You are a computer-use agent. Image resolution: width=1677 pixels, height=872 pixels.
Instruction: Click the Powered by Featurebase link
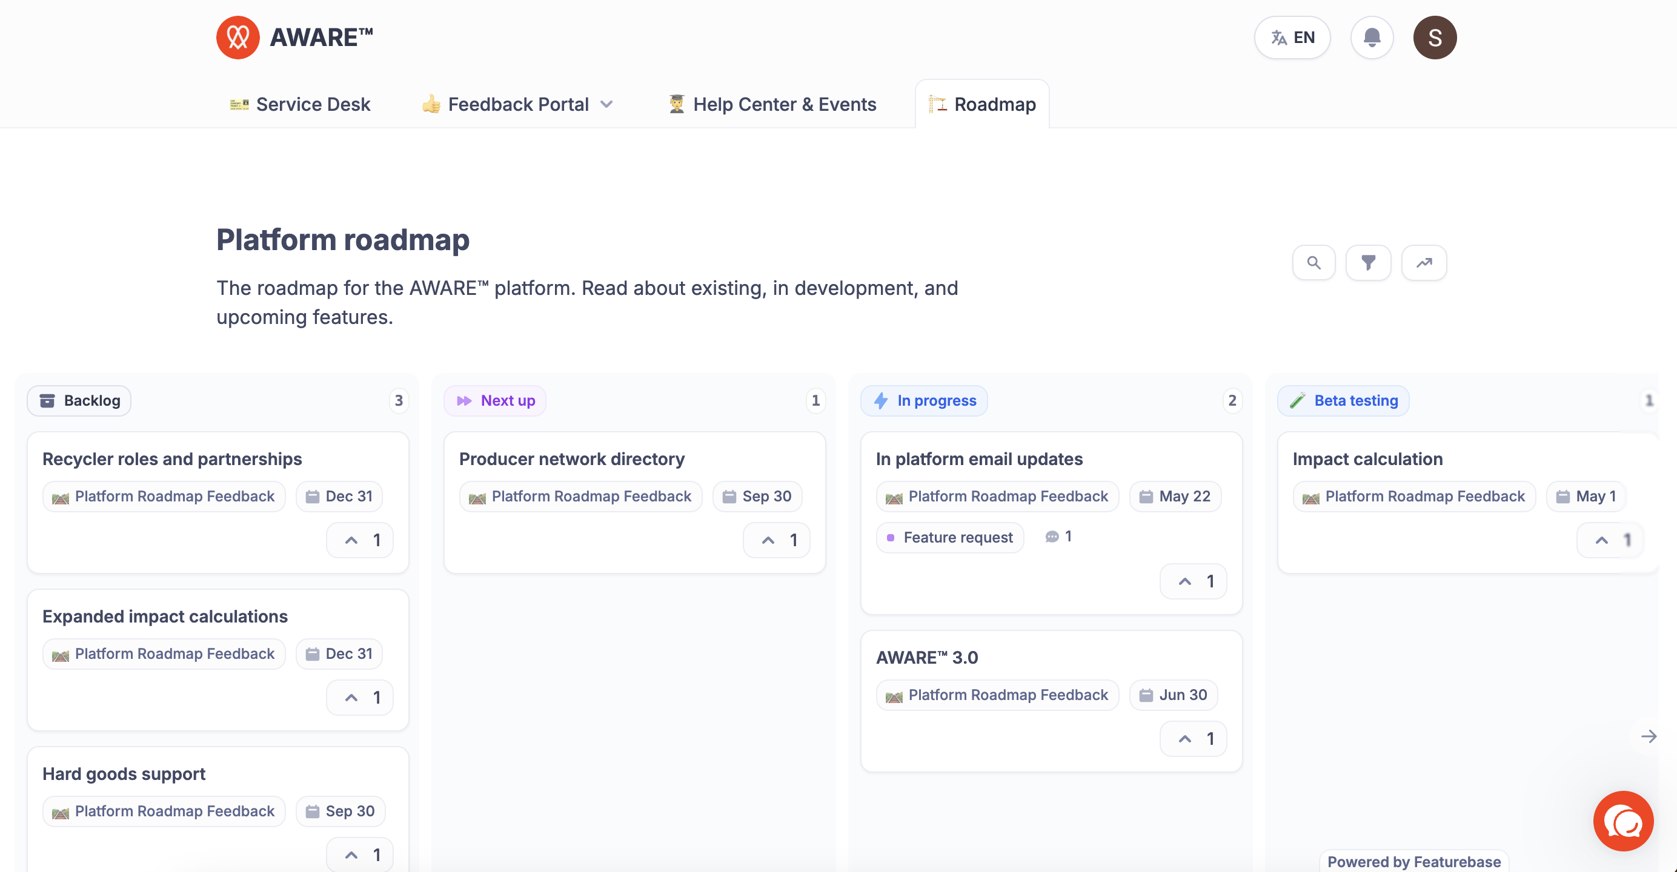(x=1414, y=862)
